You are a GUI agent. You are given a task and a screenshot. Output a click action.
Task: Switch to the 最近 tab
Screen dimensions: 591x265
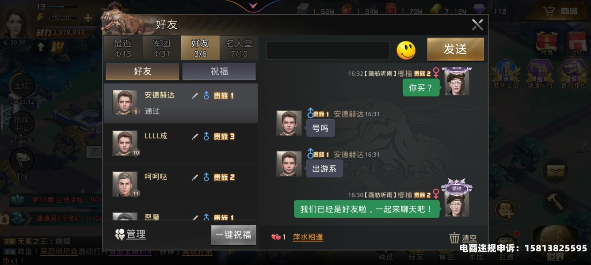pos(122,48)
